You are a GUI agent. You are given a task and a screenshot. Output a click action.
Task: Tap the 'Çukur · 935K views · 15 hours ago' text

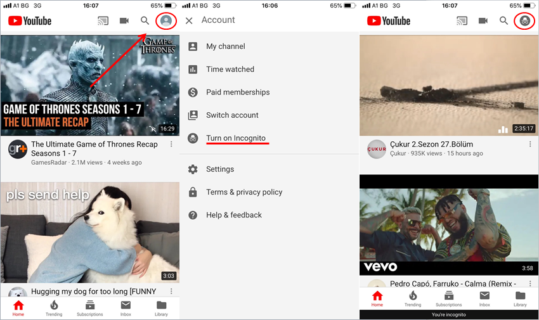click(436, 153)
